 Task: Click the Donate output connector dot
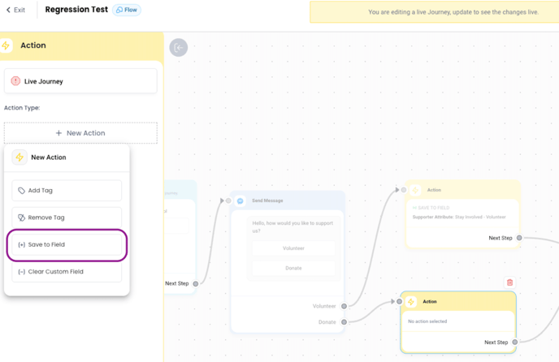coord(344,322)
